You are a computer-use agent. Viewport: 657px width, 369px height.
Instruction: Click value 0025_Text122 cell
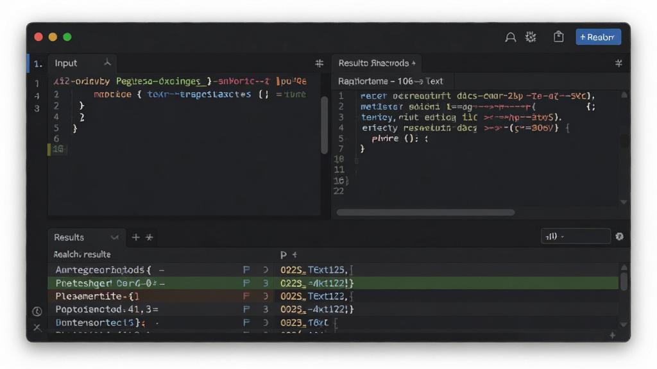coord(314,296)
